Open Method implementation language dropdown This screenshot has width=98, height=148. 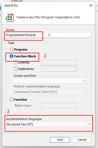50,92
